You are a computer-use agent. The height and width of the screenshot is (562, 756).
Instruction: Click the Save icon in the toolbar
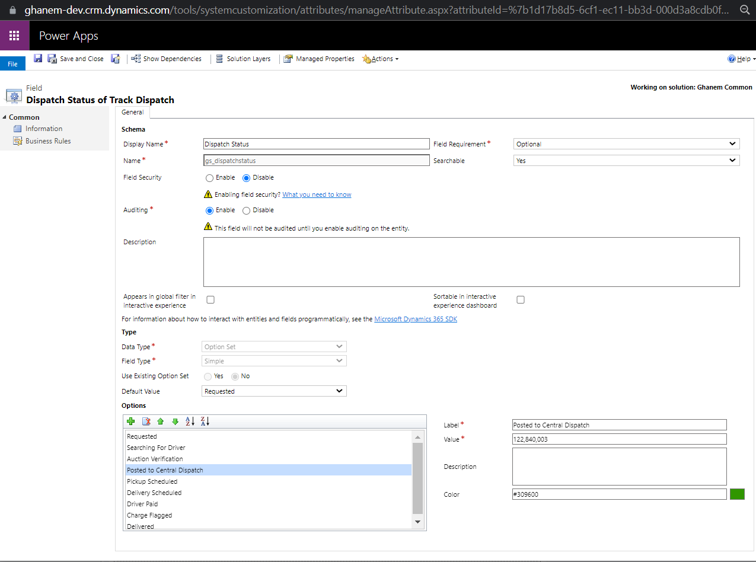38,58
